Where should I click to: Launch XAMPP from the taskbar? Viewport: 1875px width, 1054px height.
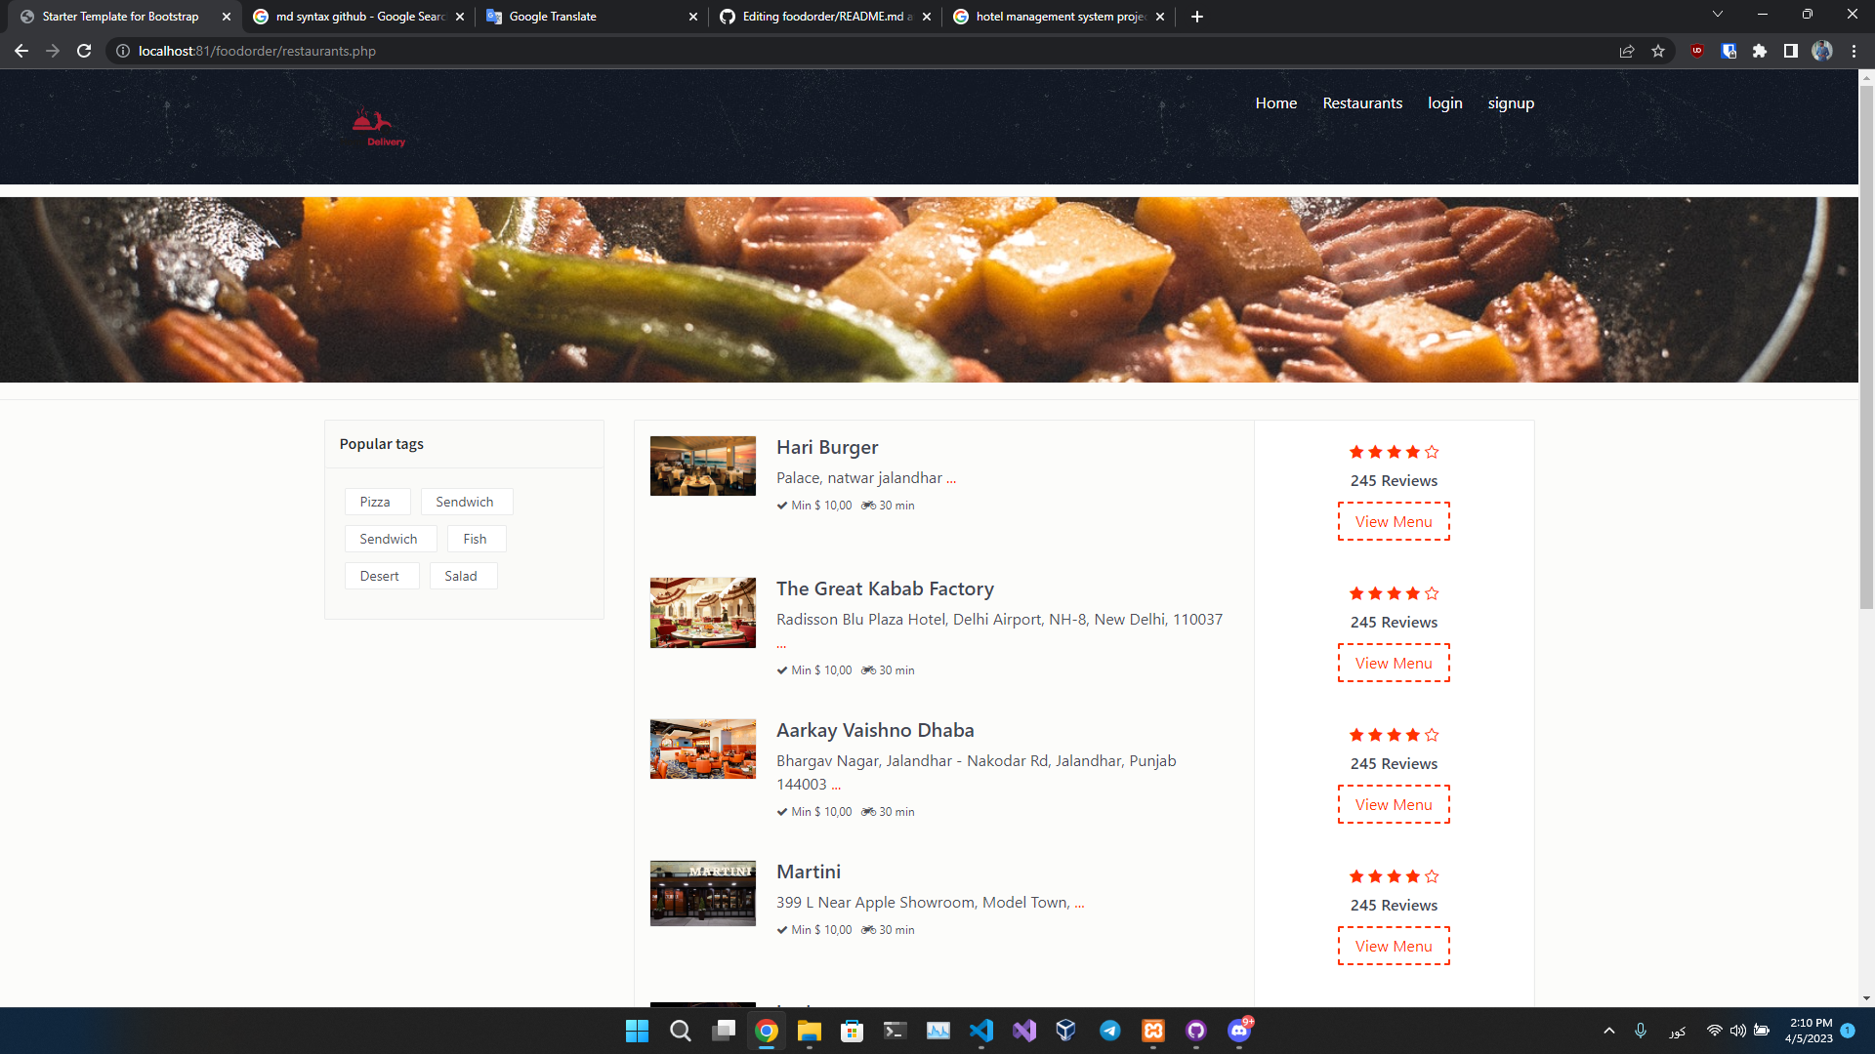(x=1153, y=1030)
